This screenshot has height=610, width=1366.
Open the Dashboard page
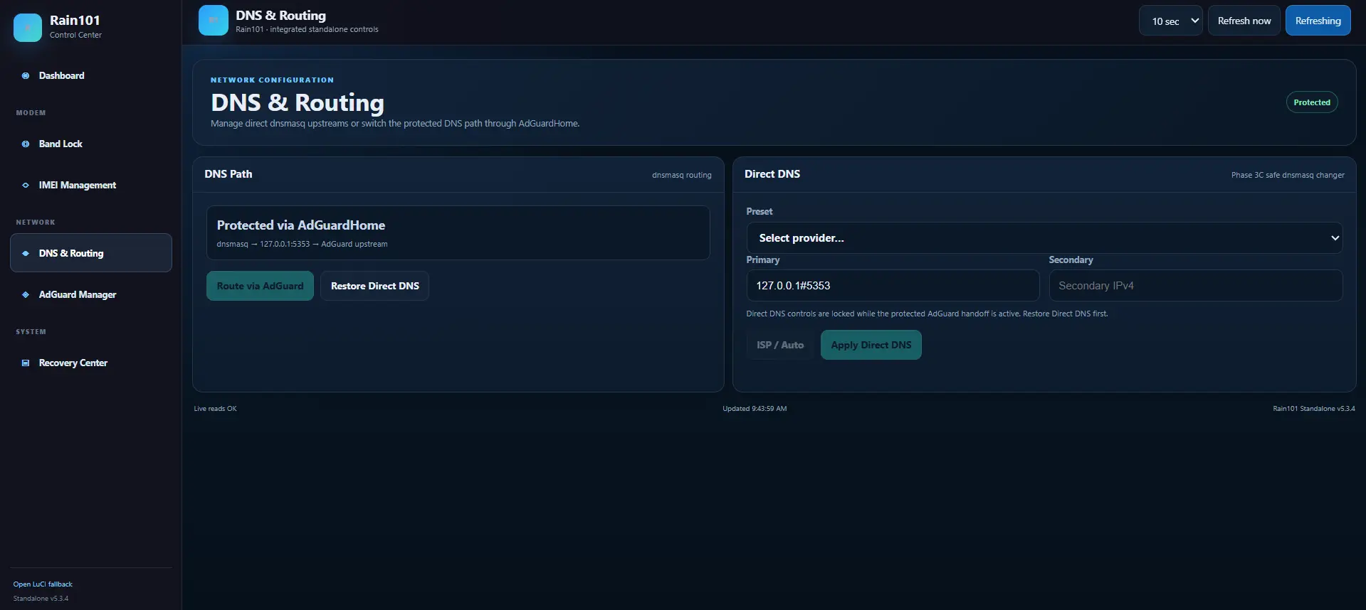[x=91, y=75]
